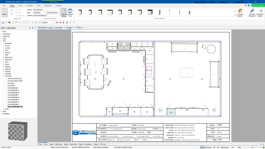Open the Change Palette menu
This screenshot has height=149, width=265.
tap(240, 12)
